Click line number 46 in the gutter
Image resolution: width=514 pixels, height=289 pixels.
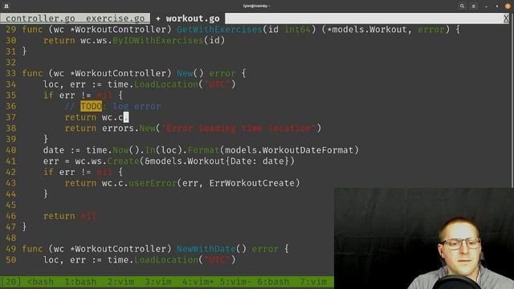(10, 216)
